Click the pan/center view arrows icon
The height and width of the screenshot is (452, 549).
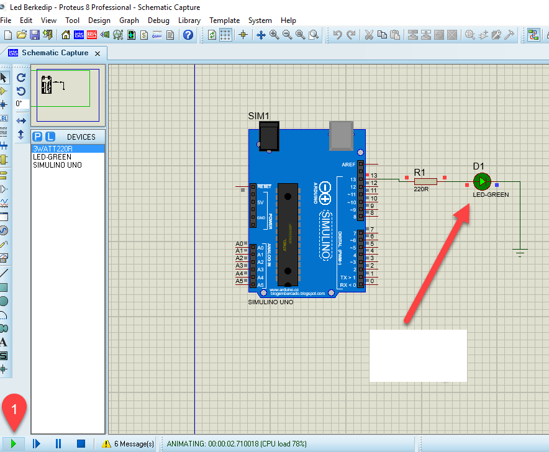261,35
